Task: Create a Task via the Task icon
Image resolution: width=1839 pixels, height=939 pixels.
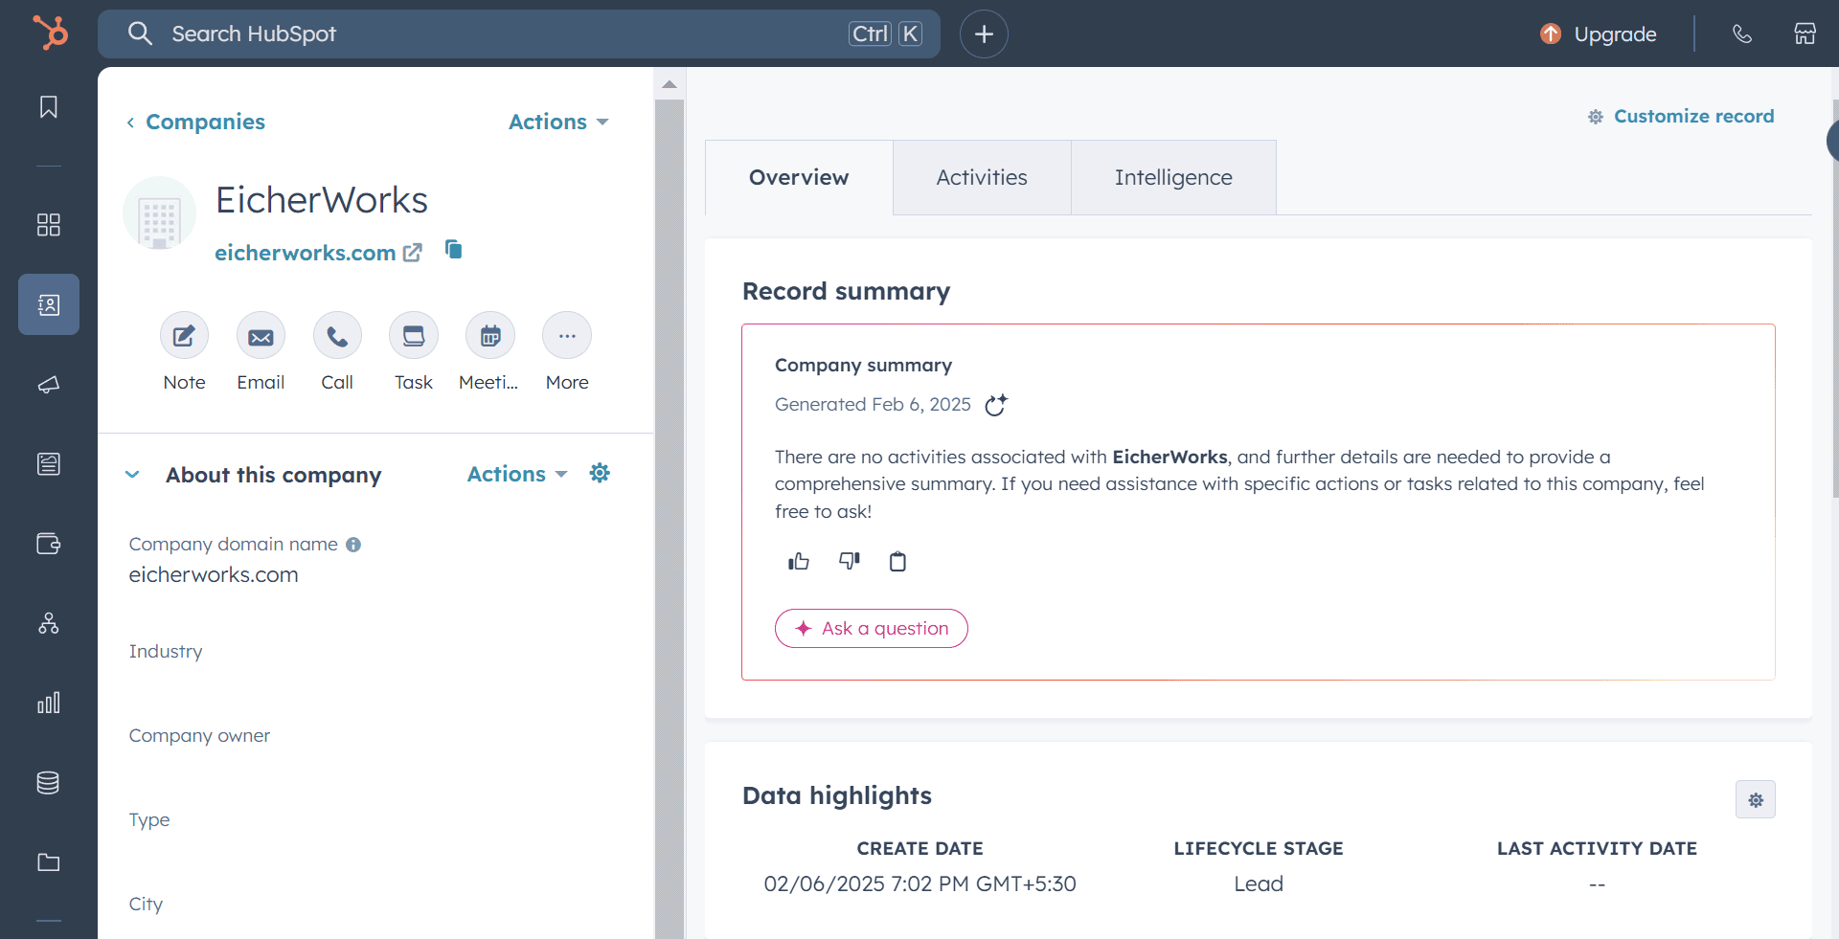Action: [414, 336]
